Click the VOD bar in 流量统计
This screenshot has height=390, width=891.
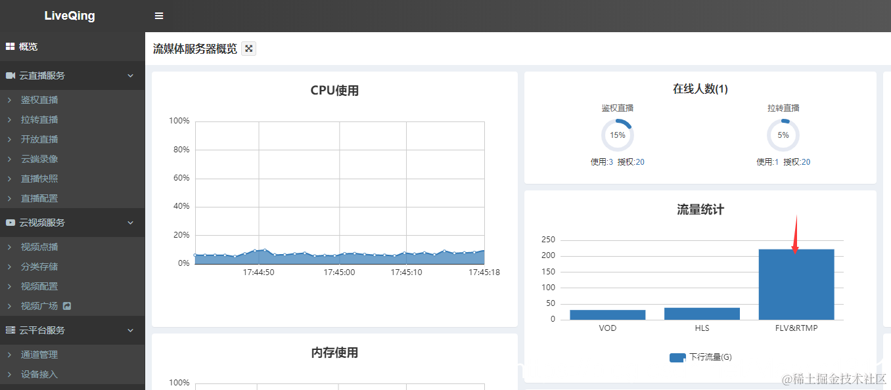(608, 314)
